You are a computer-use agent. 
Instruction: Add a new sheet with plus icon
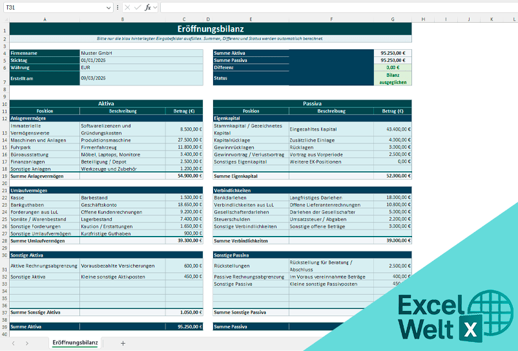[x=123, y=343]
